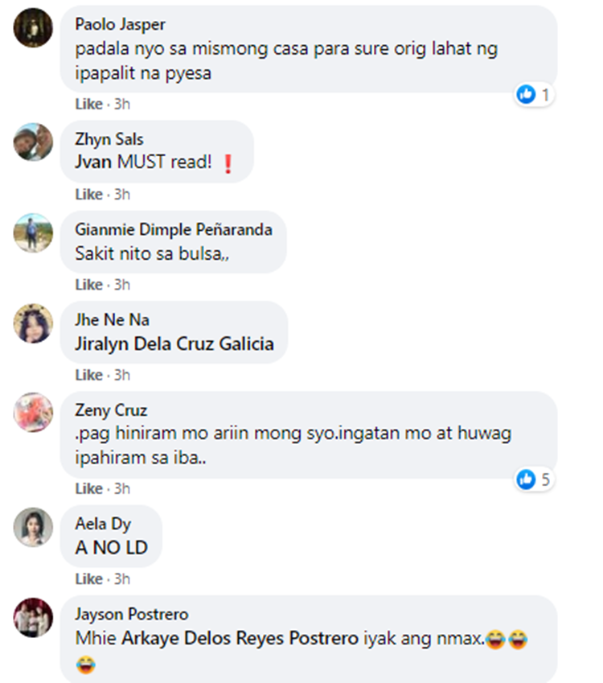Open Paolo Jasper's profile avatar
Image resolution: width=603 pixels, height=683 pixels.
pos(33,28)
